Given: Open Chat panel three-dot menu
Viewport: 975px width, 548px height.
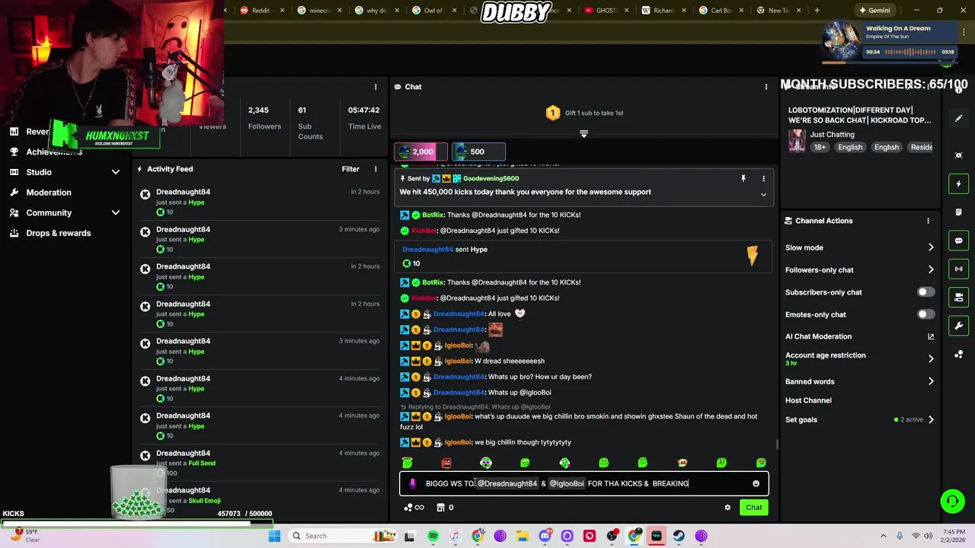Looking at the screenshot, I should pyautogui.click(x=766, y=87).
